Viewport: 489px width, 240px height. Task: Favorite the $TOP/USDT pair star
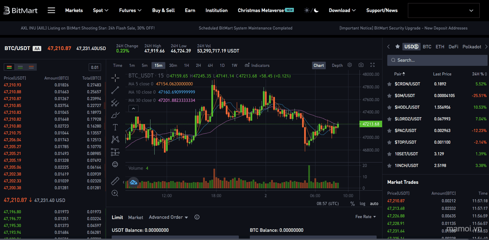click(389, 142)
